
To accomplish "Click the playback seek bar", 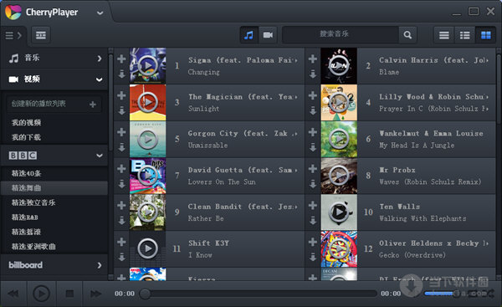I will 259,294.
